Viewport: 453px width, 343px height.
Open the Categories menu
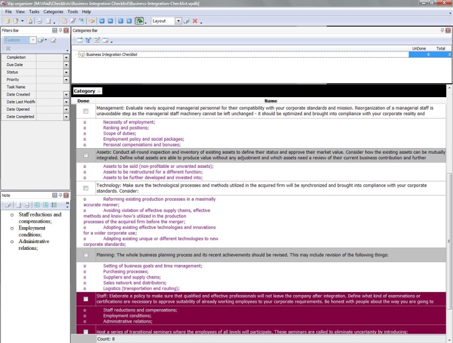point(53,11)
